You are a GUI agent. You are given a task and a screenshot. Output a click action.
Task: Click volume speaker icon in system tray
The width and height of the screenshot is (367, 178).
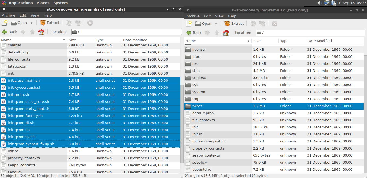319,3
